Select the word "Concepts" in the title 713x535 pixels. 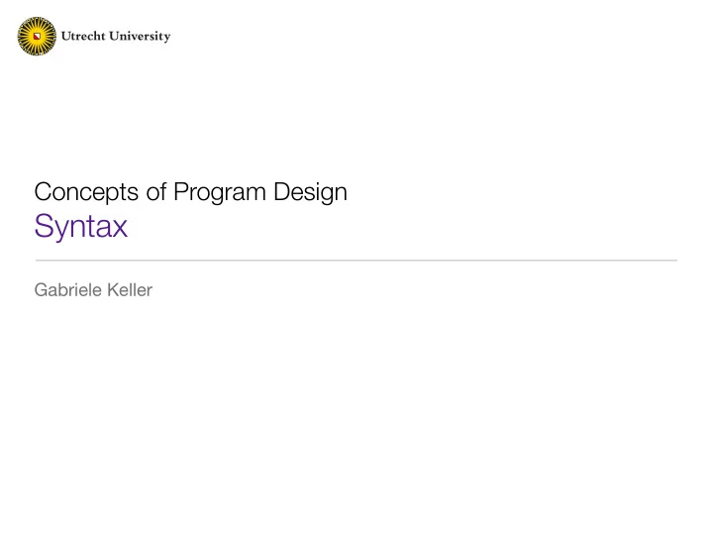pos(86,192)
